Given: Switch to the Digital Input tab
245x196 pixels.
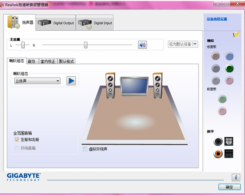Looking at the screenshot, I should 95,23.
